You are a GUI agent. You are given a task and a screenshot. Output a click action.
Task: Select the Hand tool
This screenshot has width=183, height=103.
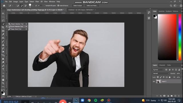coord(3,80)
